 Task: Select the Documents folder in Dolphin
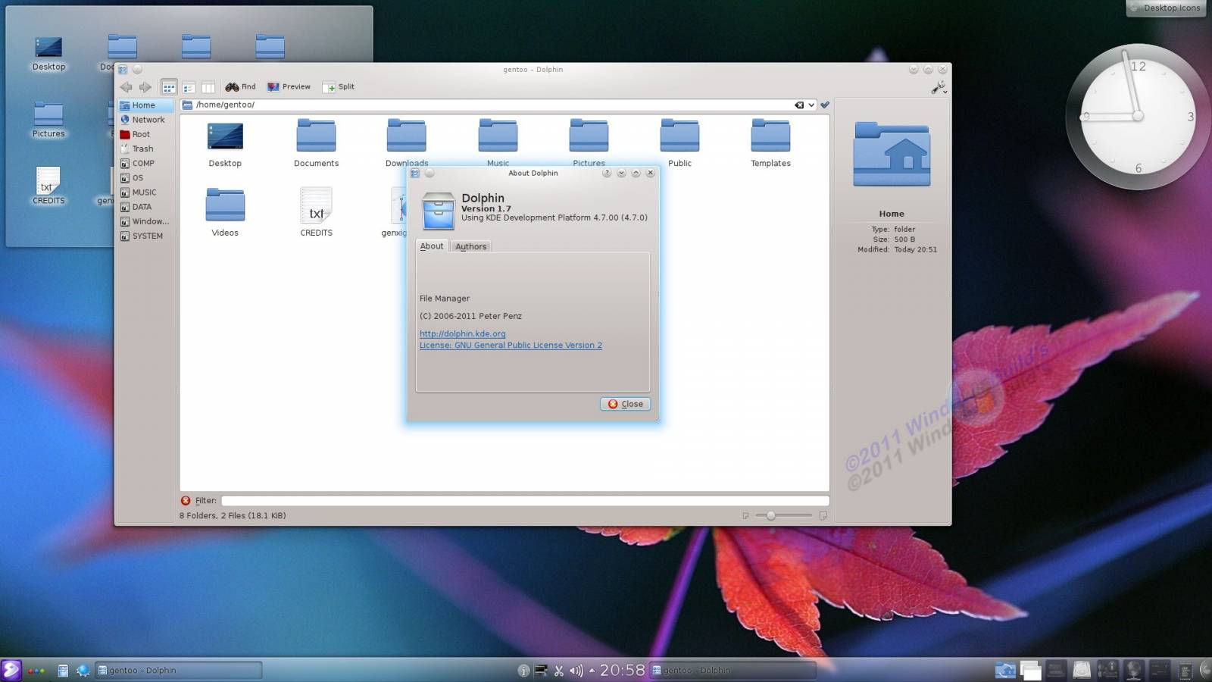[x=316, y=143]
